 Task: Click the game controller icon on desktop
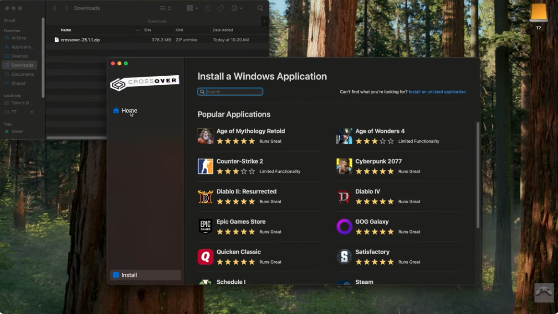(x=544, y=292)
